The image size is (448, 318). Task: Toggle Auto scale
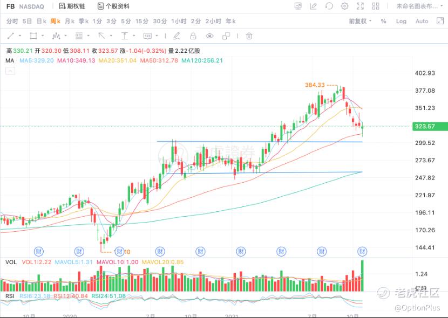pyautogui.click(x=422, y=21)
